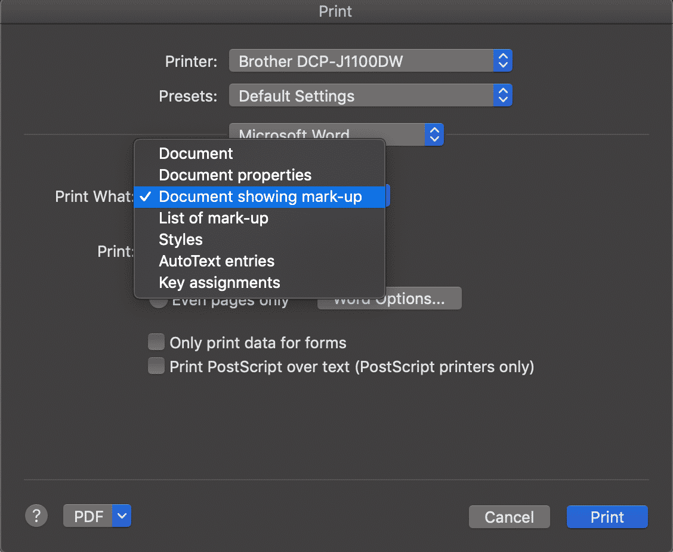
Task: Click the blue chevron on the Presets popup
Action: (x=503, y=95)
